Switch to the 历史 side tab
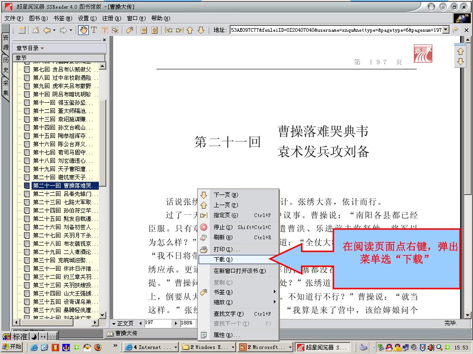 pyautogui.click(x=6, y=65)
